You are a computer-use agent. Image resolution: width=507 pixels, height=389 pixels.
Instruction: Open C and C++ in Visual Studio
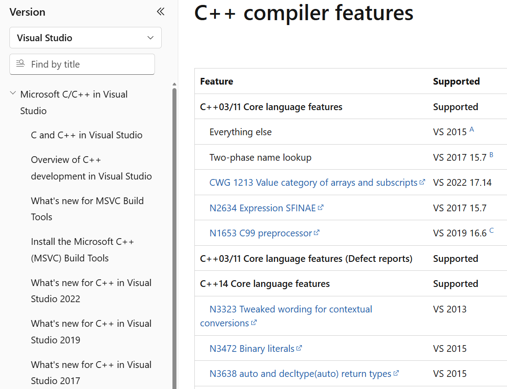[x=86, y=135]
